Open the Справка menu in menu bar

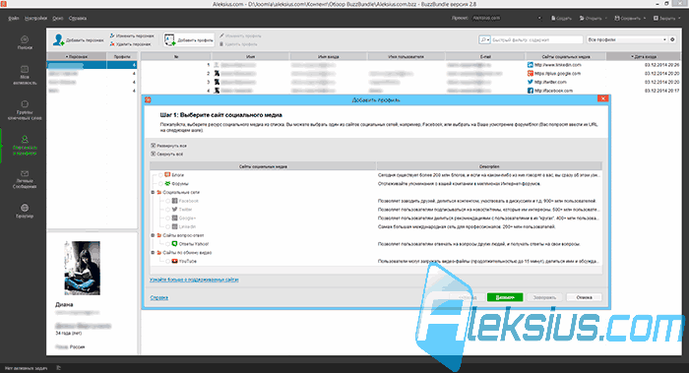[78, 18]
